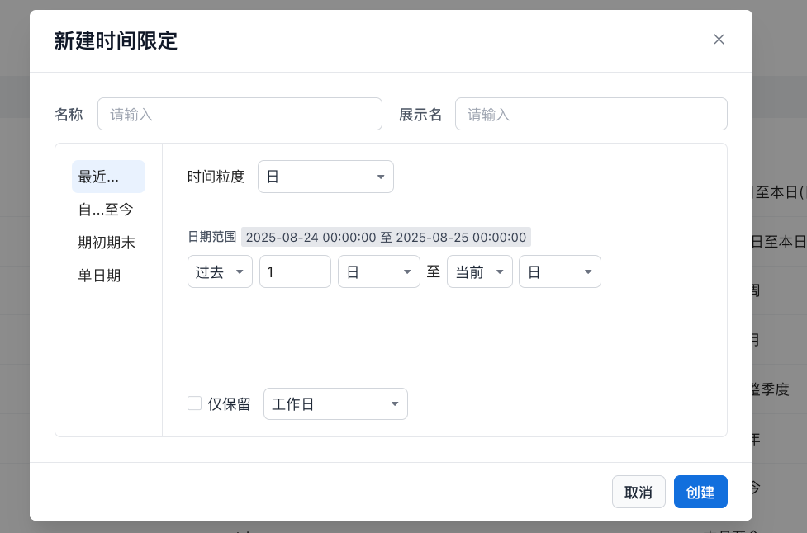807x533 pixels.
Task: Expand the 过去 dropdown
Action: coord(220,271)
